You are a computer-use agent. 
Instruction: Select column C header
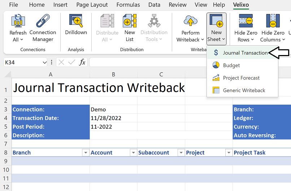(x=161, y=74)
